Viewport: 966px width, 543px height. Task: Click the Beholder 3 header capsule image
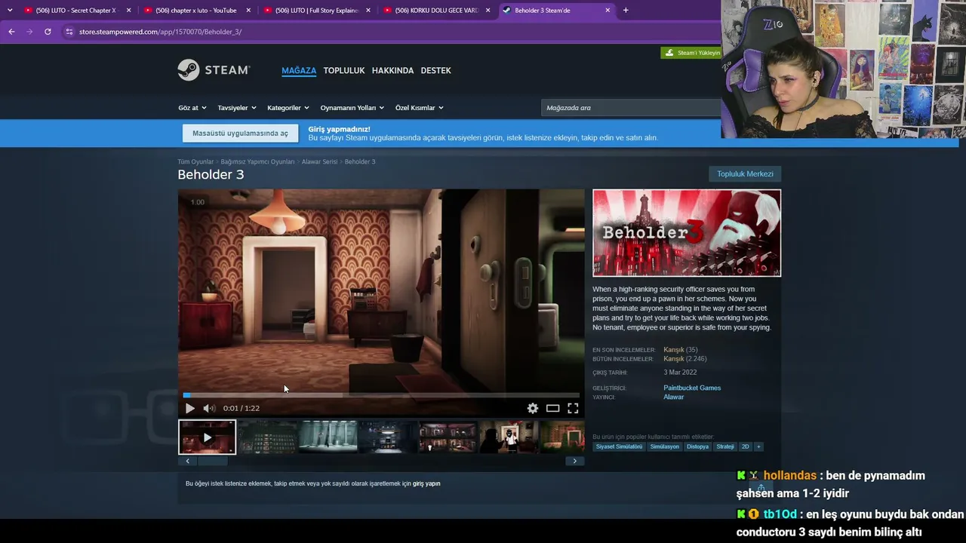tap(687, 233)
